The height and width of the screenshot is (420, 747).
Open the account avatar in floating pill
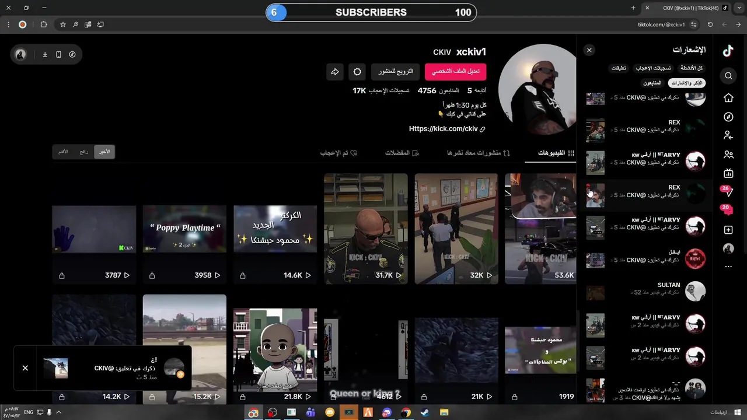[x=20, y=54]
